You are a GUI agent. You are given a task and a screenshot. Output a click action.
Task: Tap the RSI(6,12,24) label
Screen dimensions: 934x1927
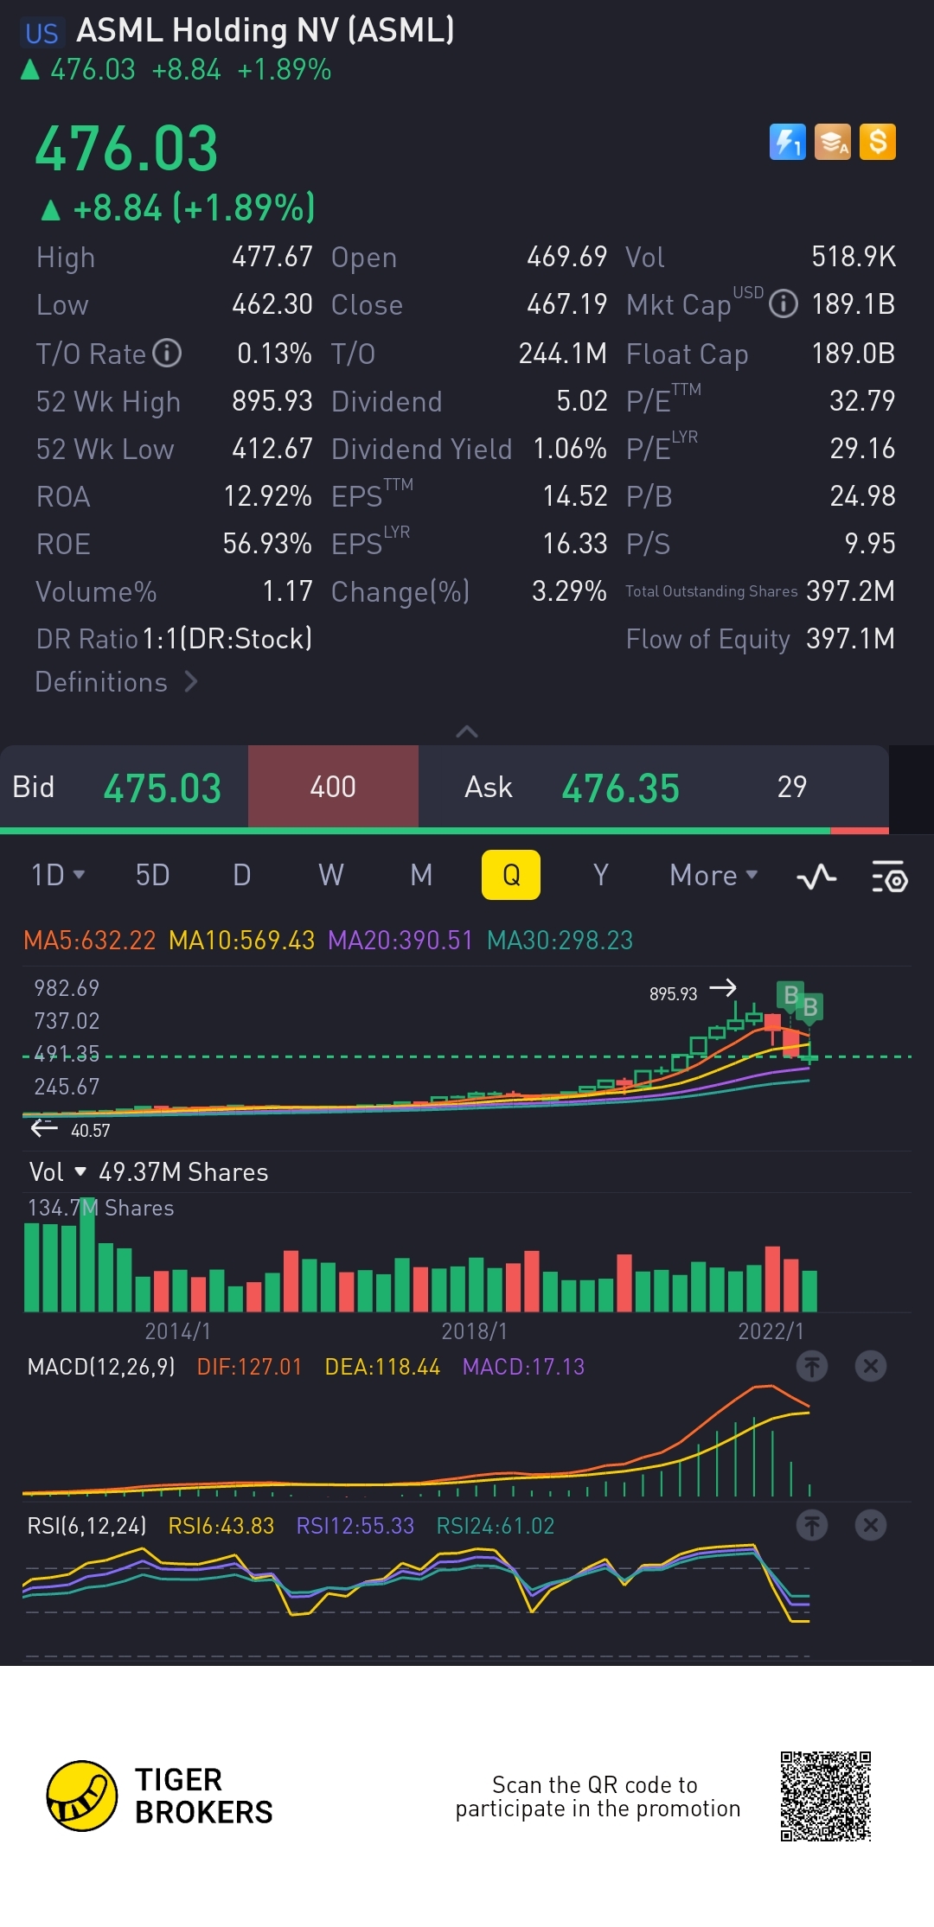(86, 1526)
